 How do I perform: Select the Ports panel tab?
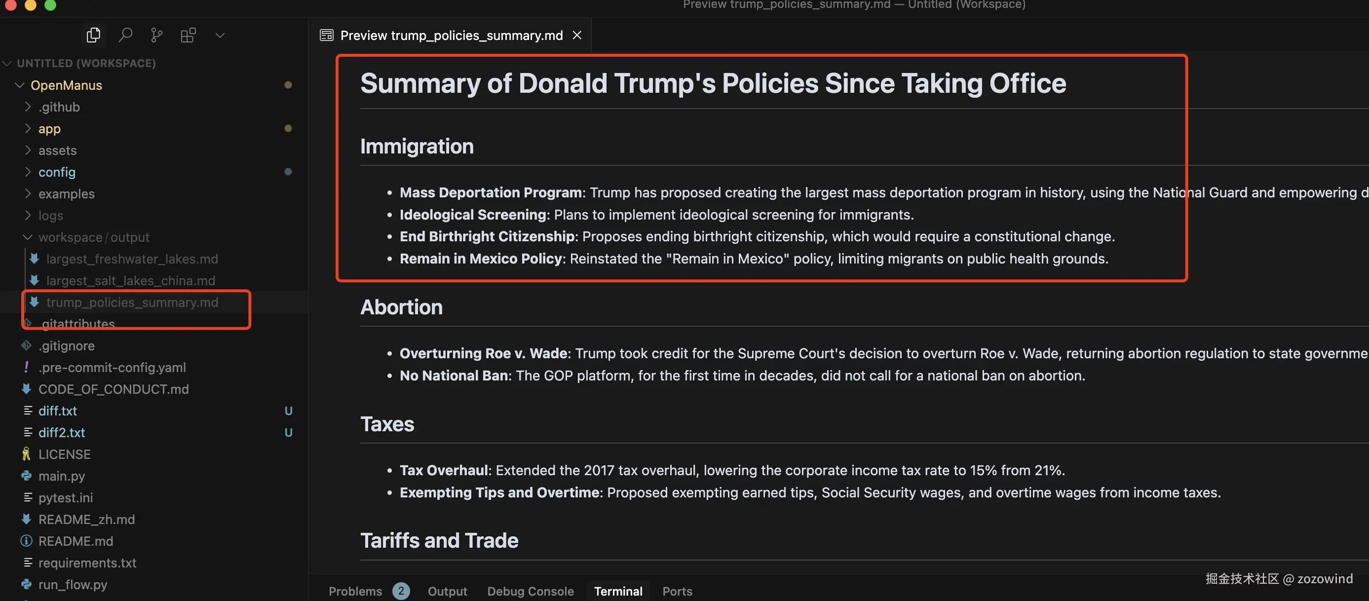coord(677,591)
